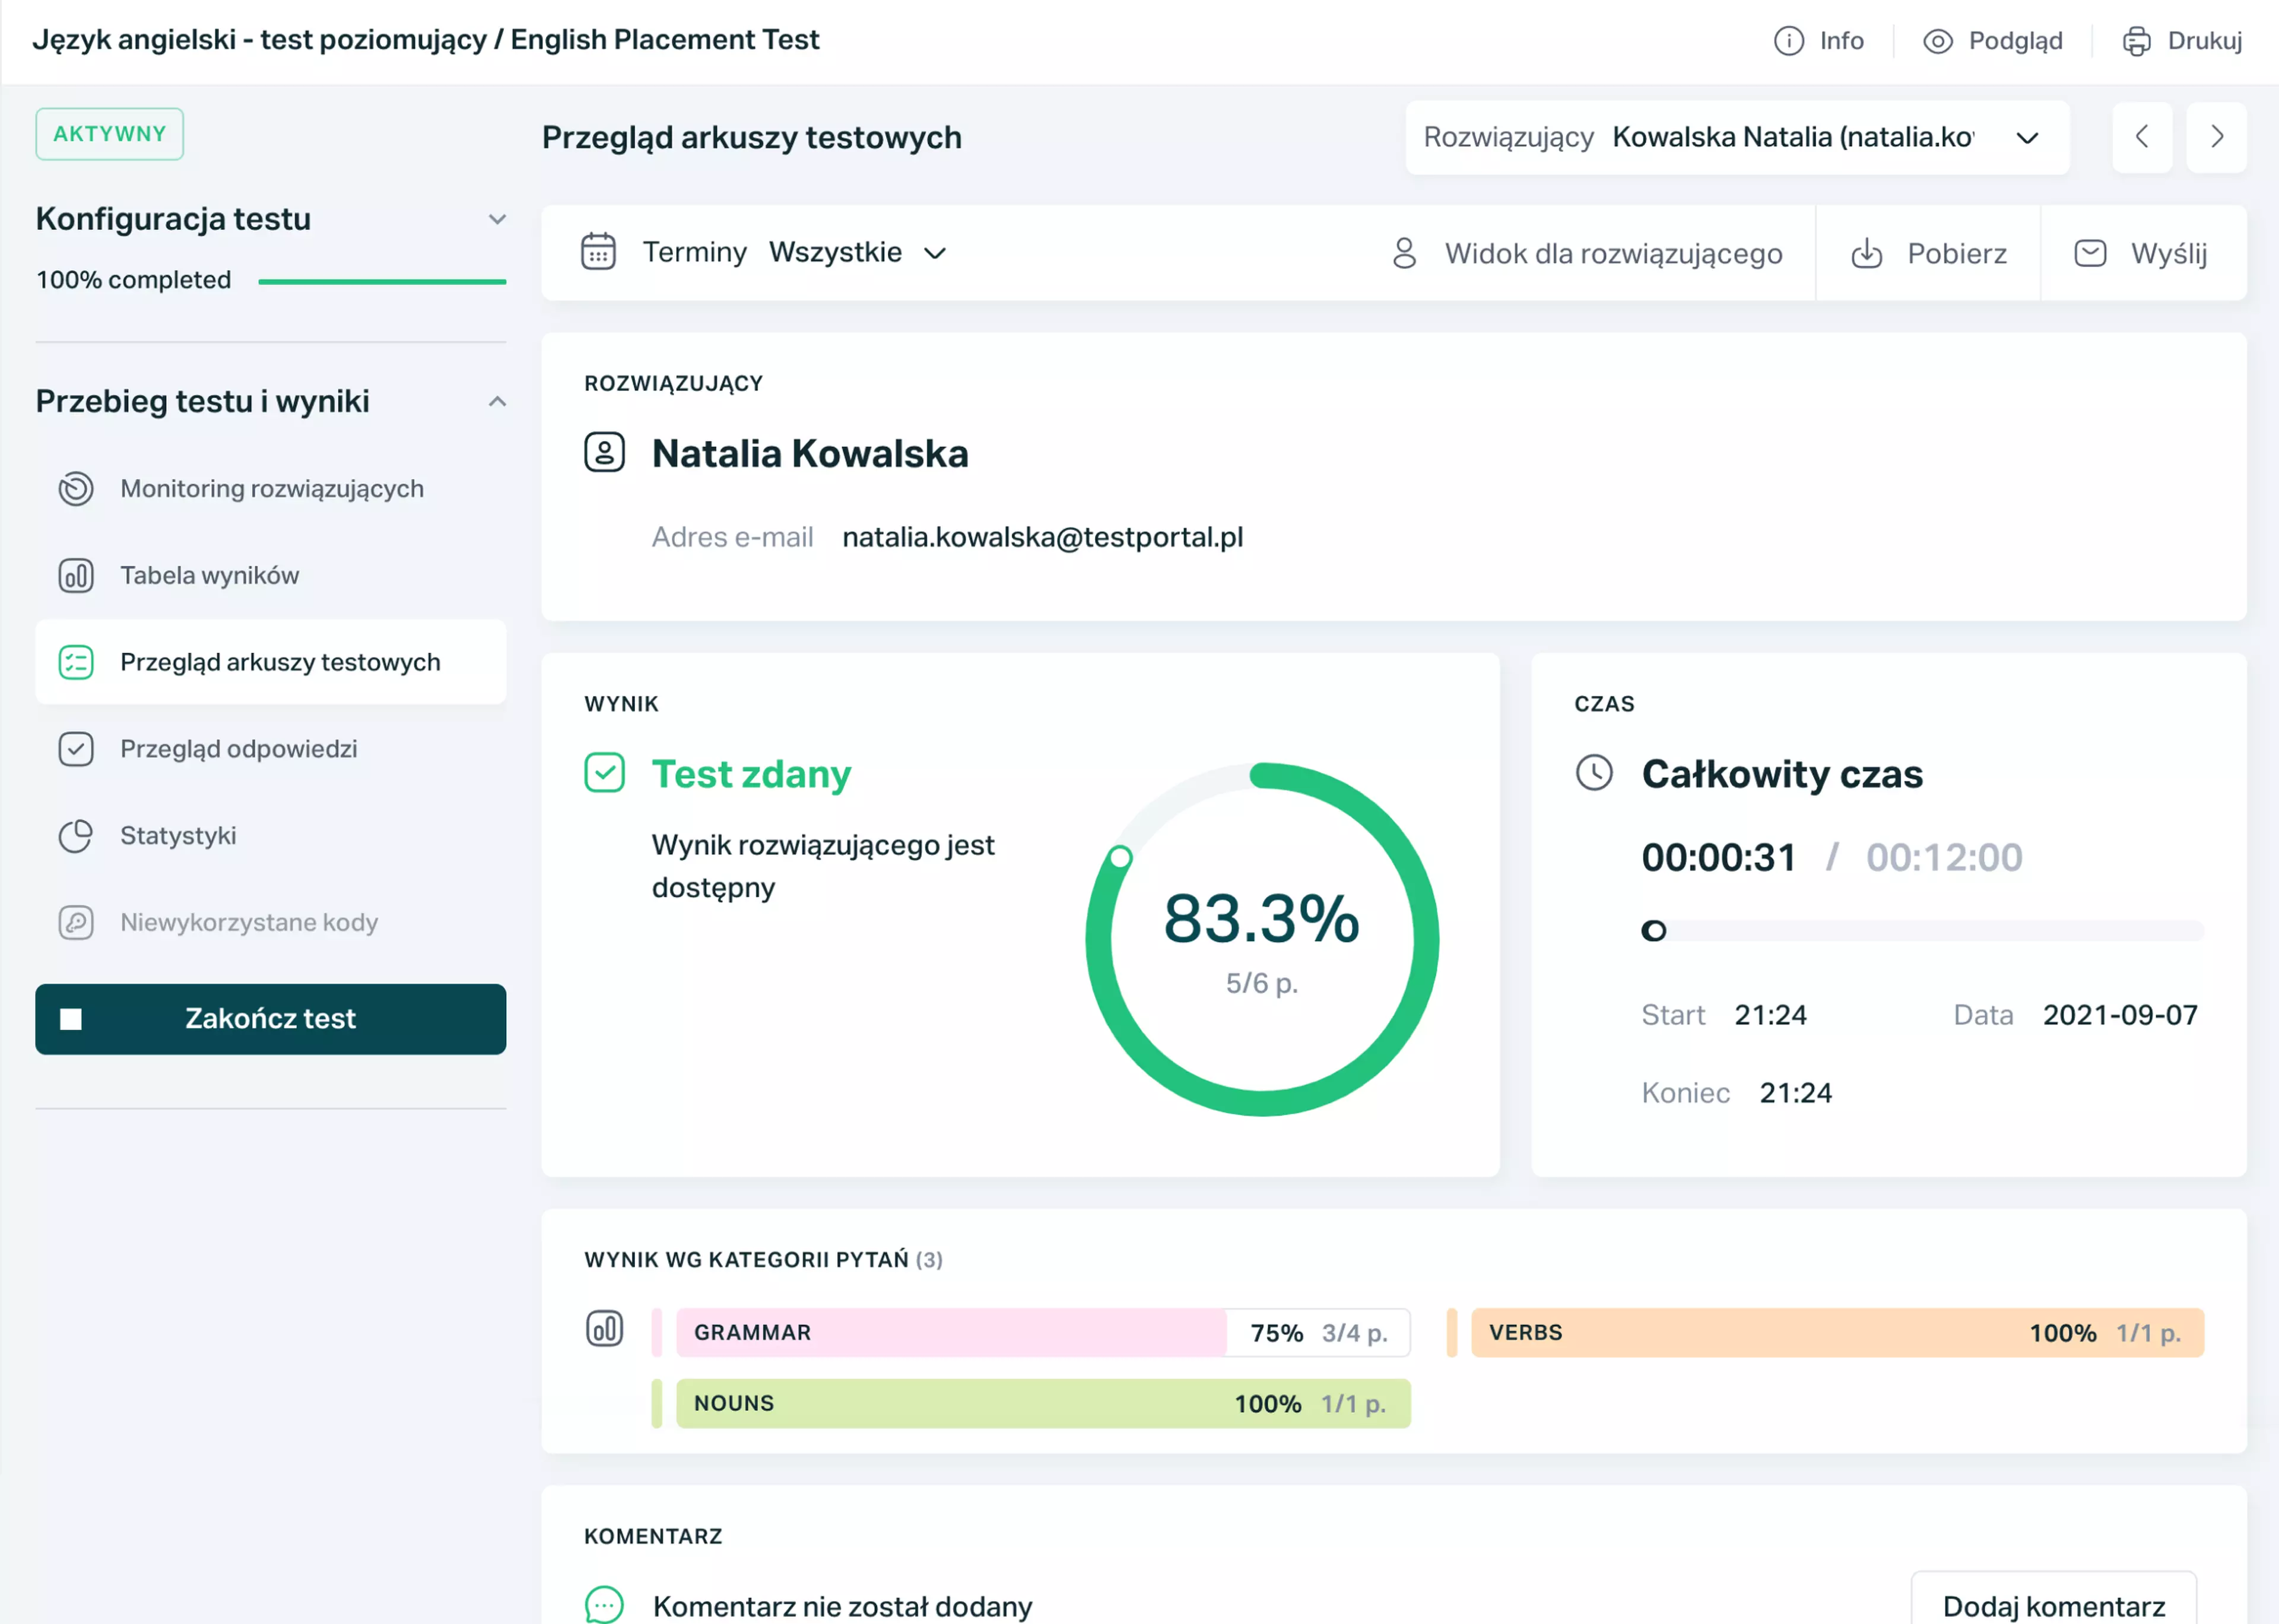Click Komentarz nie został dodany text
The image size is (2279, 1624).
tap(842, 1606)
